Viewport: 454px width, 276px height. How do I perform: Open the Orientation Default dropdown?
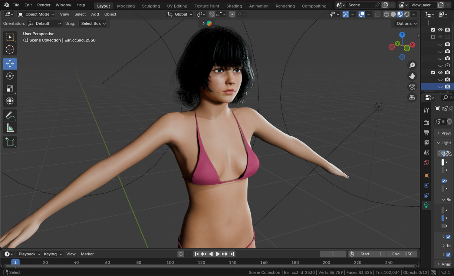44,24
